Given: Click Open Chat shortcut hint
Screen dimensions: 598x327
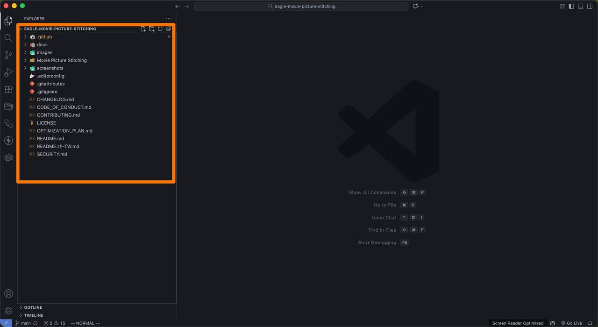Looking at the screenshot, I should tap(398, 218).
